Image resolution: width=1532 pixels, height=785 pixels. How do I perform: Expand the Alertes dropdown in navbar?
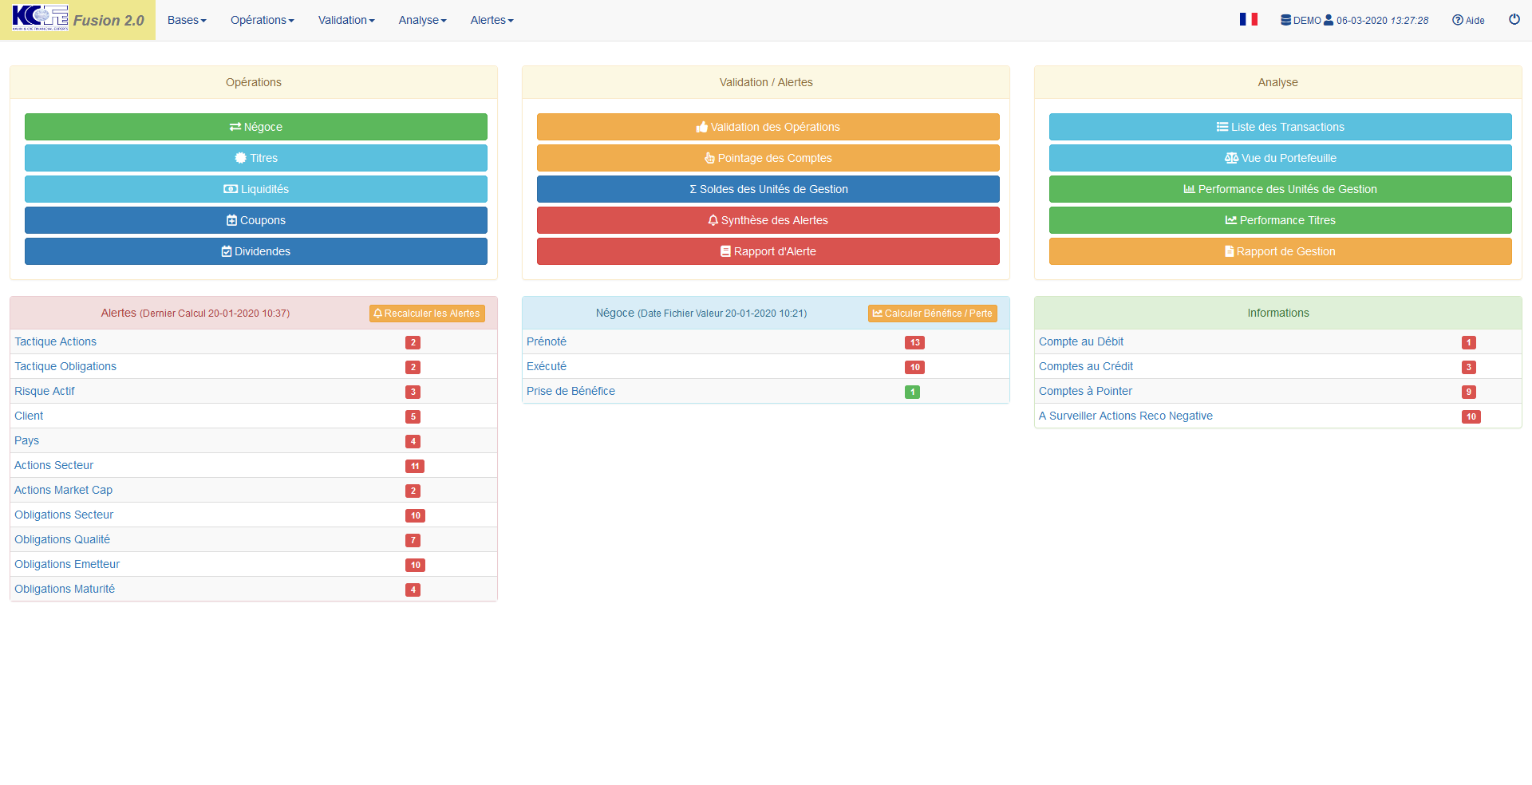492,20
